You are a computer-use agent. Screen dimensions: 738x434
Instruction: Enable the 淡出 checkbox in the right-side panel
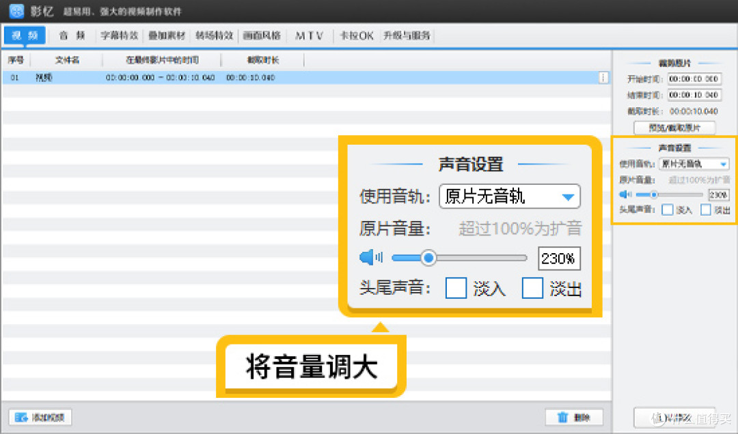[x=705, y=209]
